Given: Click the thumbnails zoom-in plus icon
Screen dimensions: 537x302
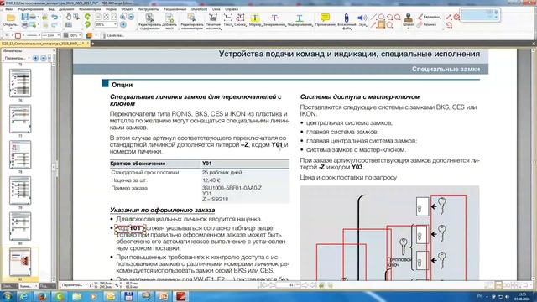Looking at the screenshot, I should click(x=35, y=58).
